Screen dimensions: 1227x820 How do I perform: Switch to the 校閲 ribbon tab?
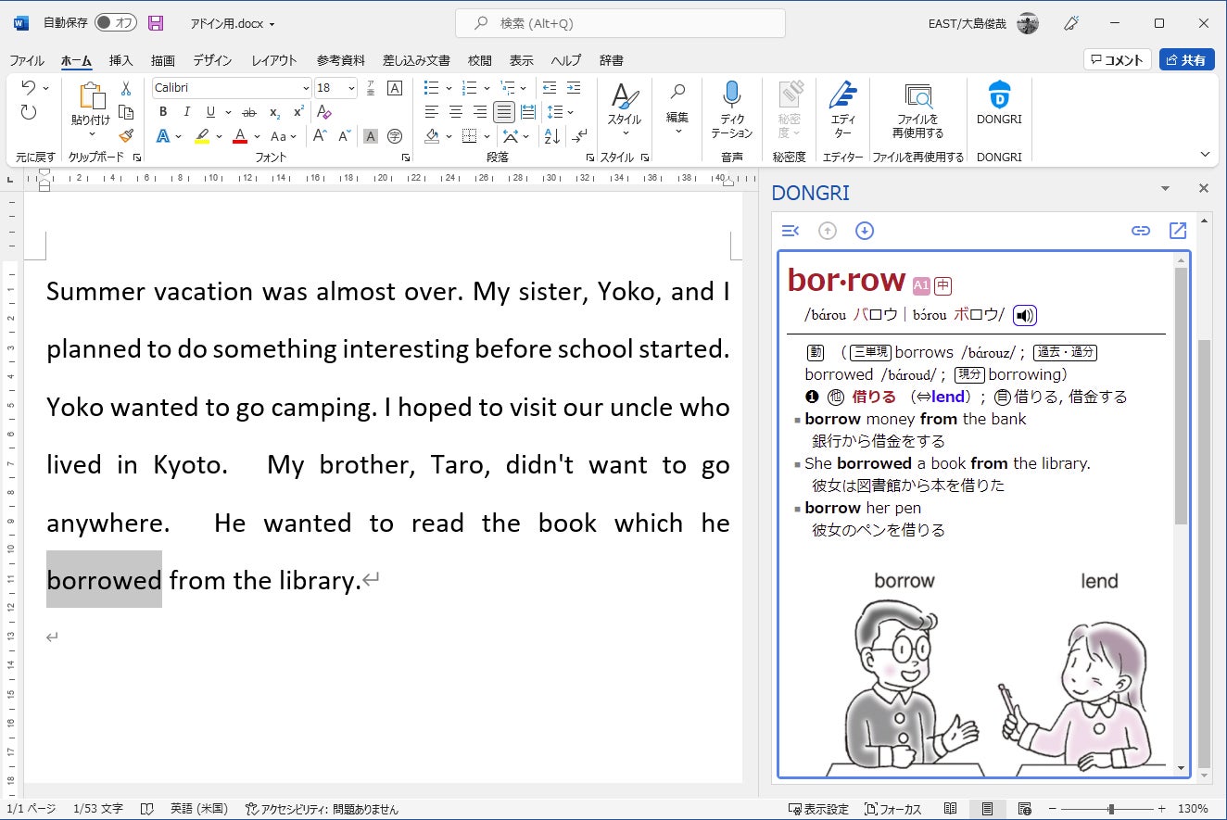click(479, 60)
